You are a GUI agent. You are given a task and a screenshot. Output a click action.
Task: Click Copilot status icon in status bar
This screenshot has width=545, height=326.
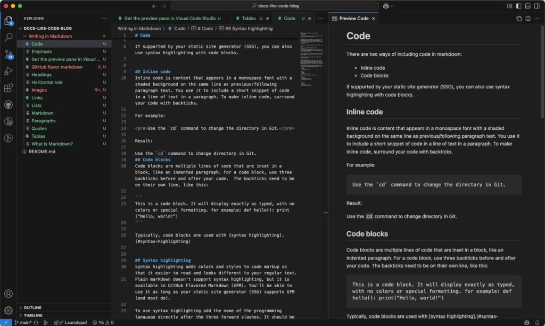526,322
